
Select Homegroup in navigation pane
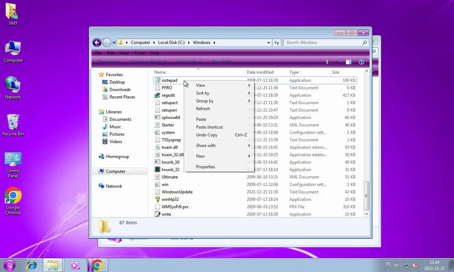click(113, 157)
